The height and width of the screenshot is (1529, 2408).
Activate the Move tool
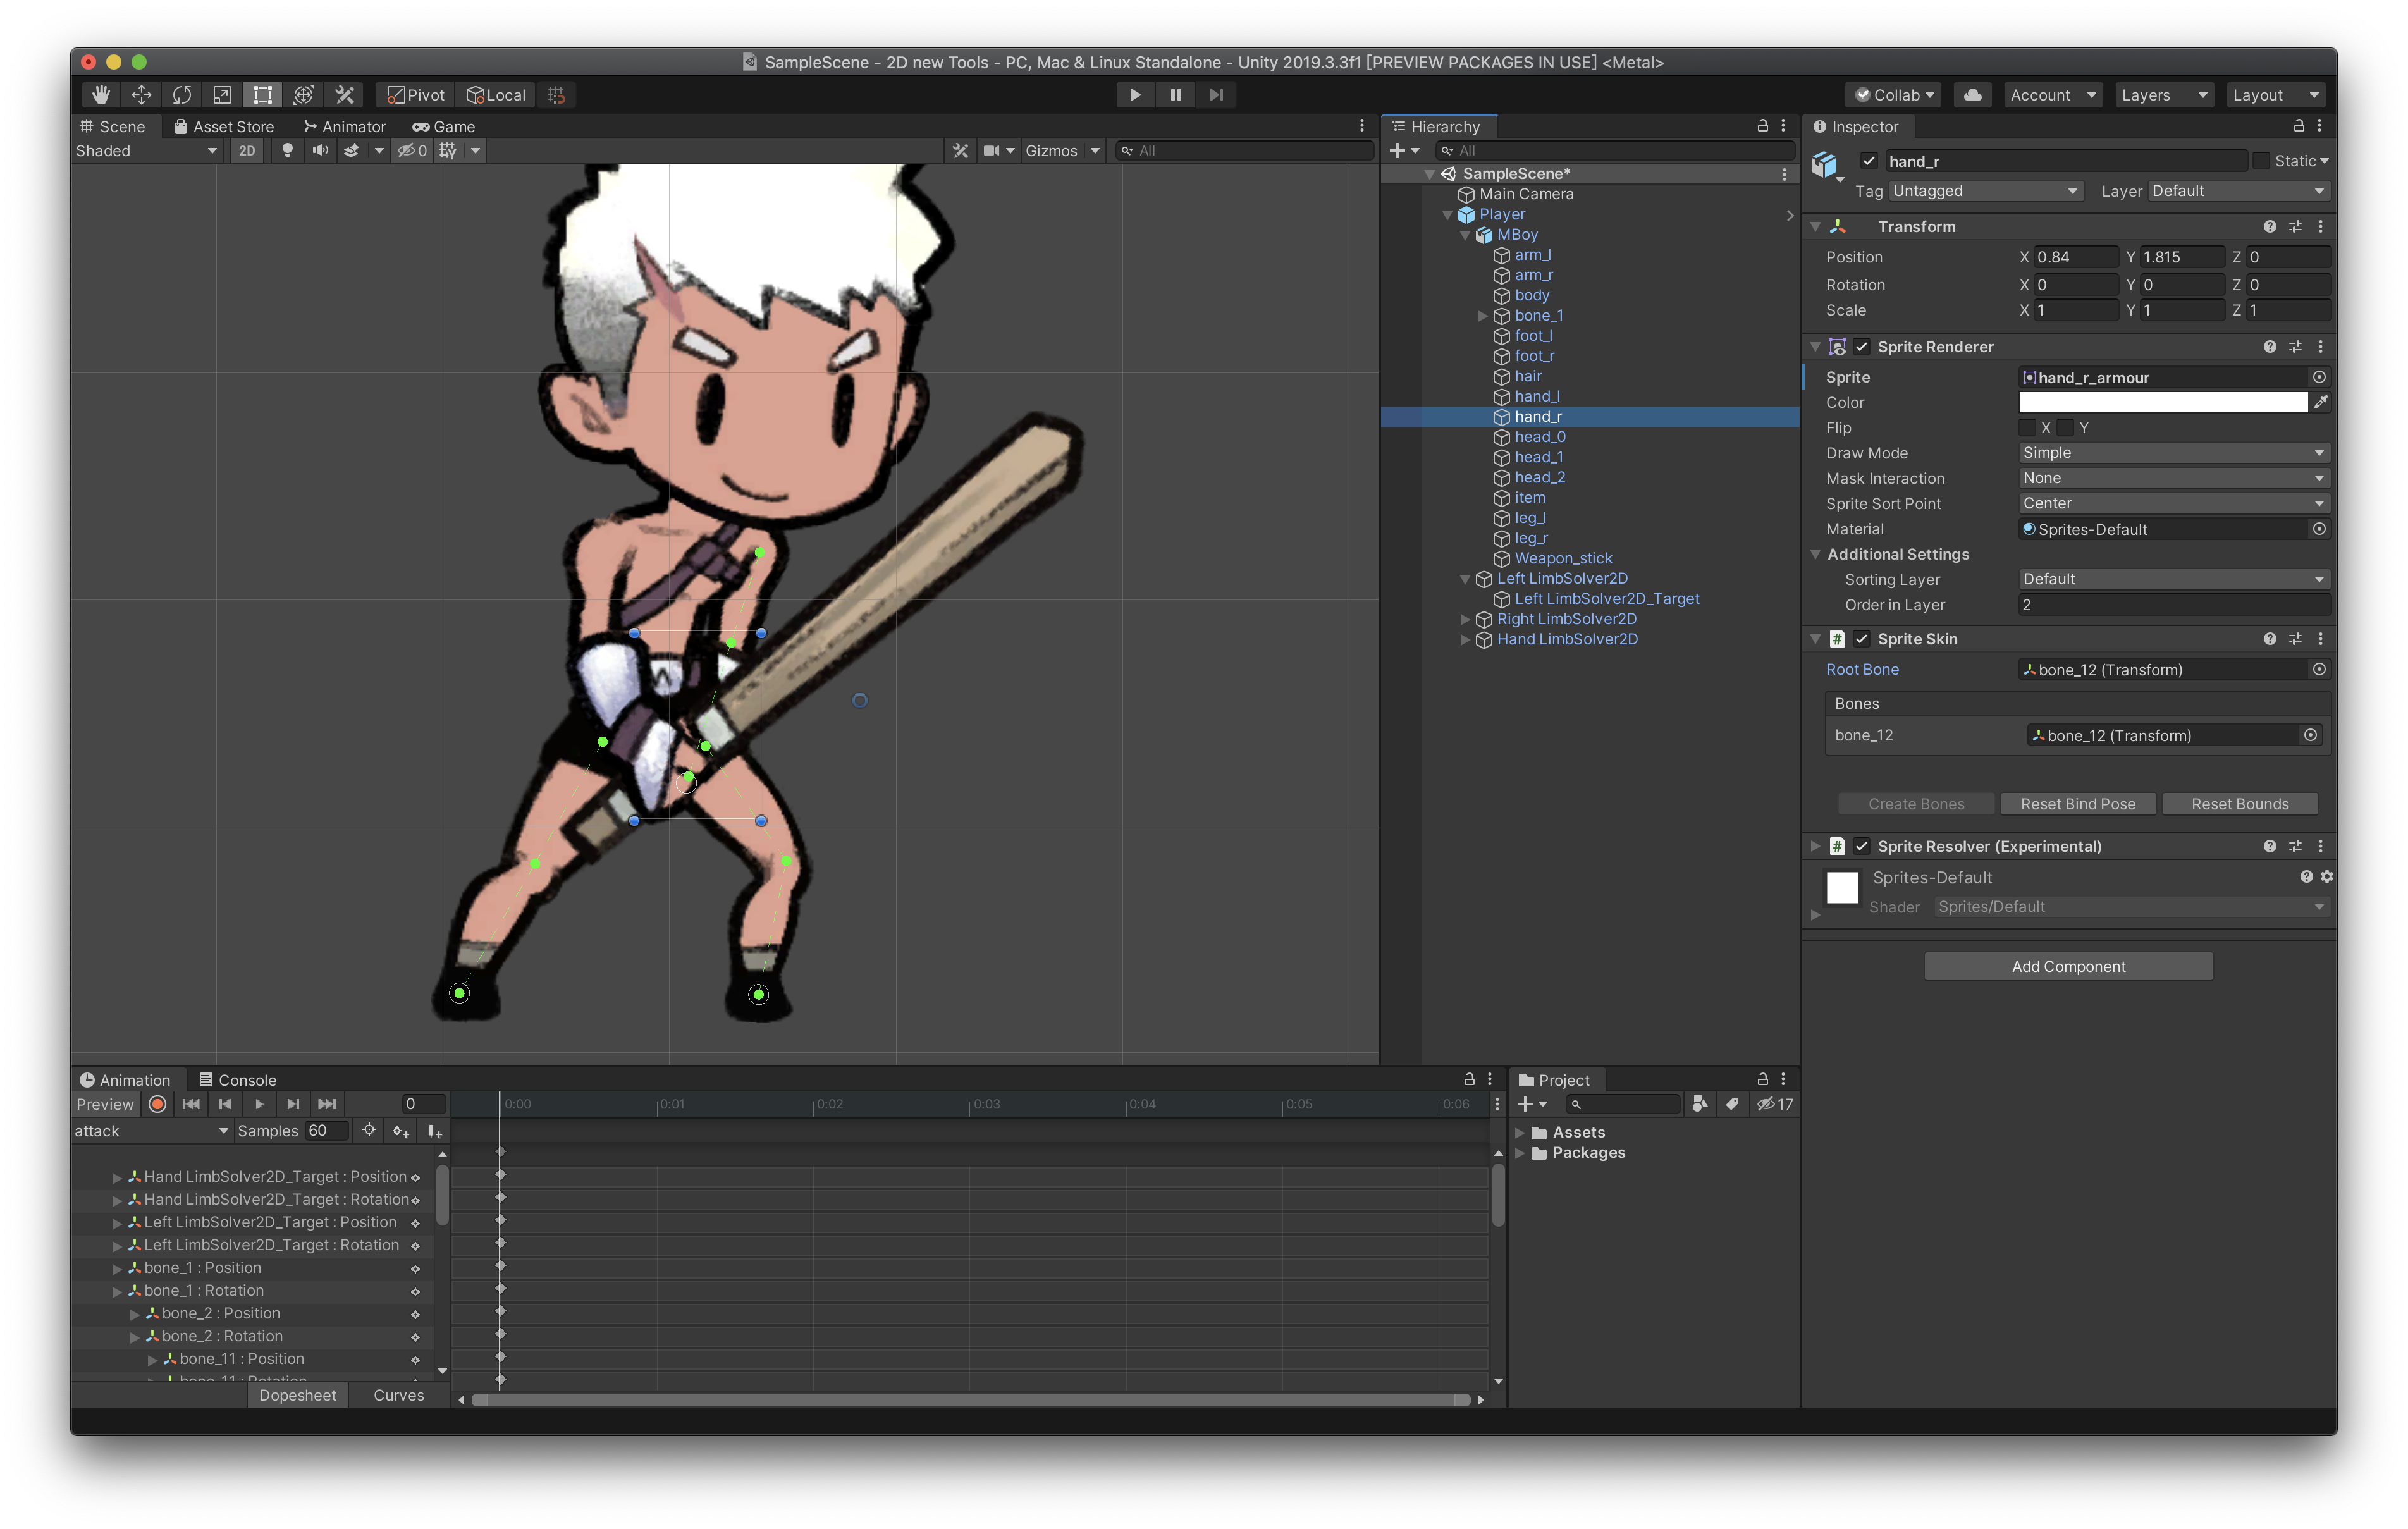[x=140, y=94]
